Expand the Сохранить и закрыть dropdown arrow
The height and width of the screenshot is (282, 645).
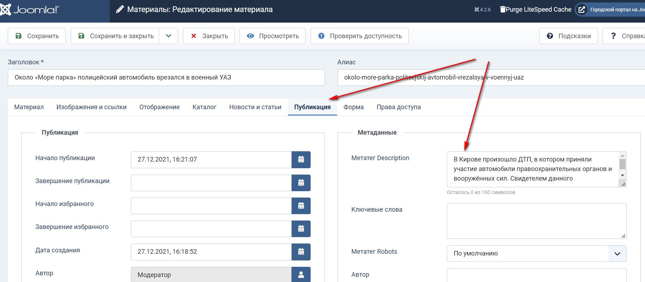pos(168,36)
